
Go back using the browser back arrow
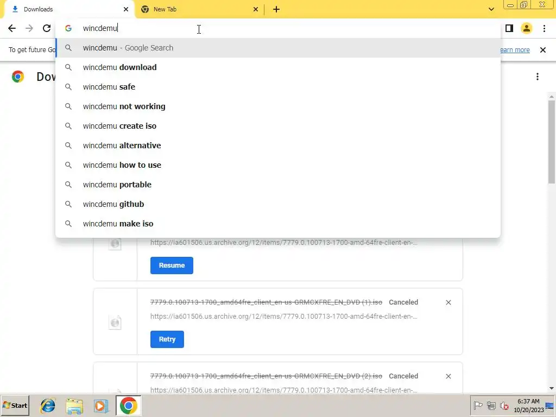pyautogui.click(x=12, y=28)
